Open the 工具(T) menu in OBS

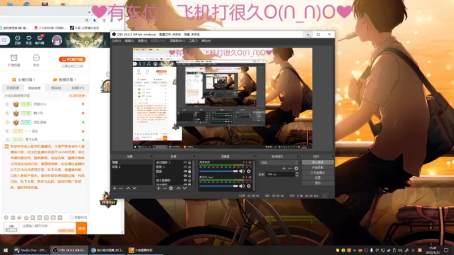pos(193,41)
